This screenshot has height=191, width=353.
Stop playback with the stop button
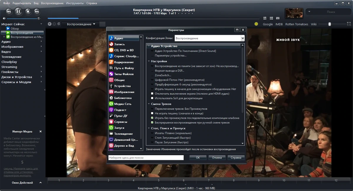(28, 11)
